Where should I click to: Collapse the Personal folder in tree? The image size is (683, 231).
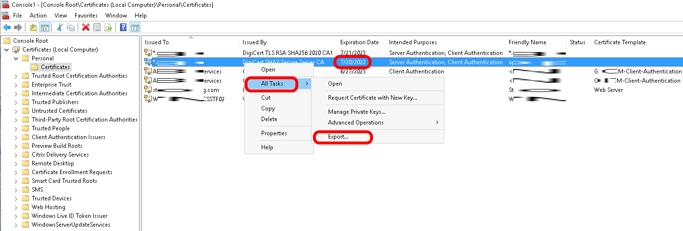pyautogui.click(x=16, y=58)
